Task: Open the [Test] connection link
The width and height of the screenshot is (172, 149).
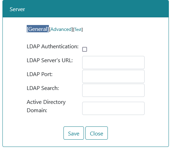Action: click(x=78, y=30)
